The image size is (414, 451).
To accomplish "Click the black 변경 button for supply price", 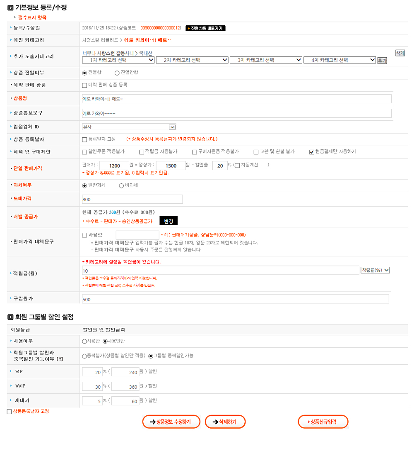I will pyautogui.click(x=168, y=221).
